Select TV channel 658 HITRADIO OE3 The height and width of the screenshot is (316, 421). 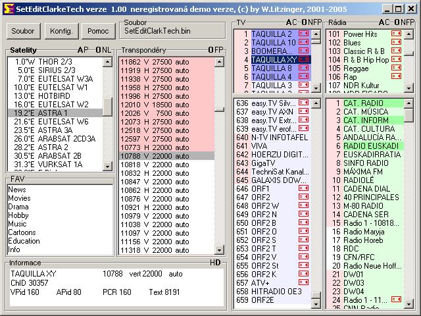[x=272, y=291]
